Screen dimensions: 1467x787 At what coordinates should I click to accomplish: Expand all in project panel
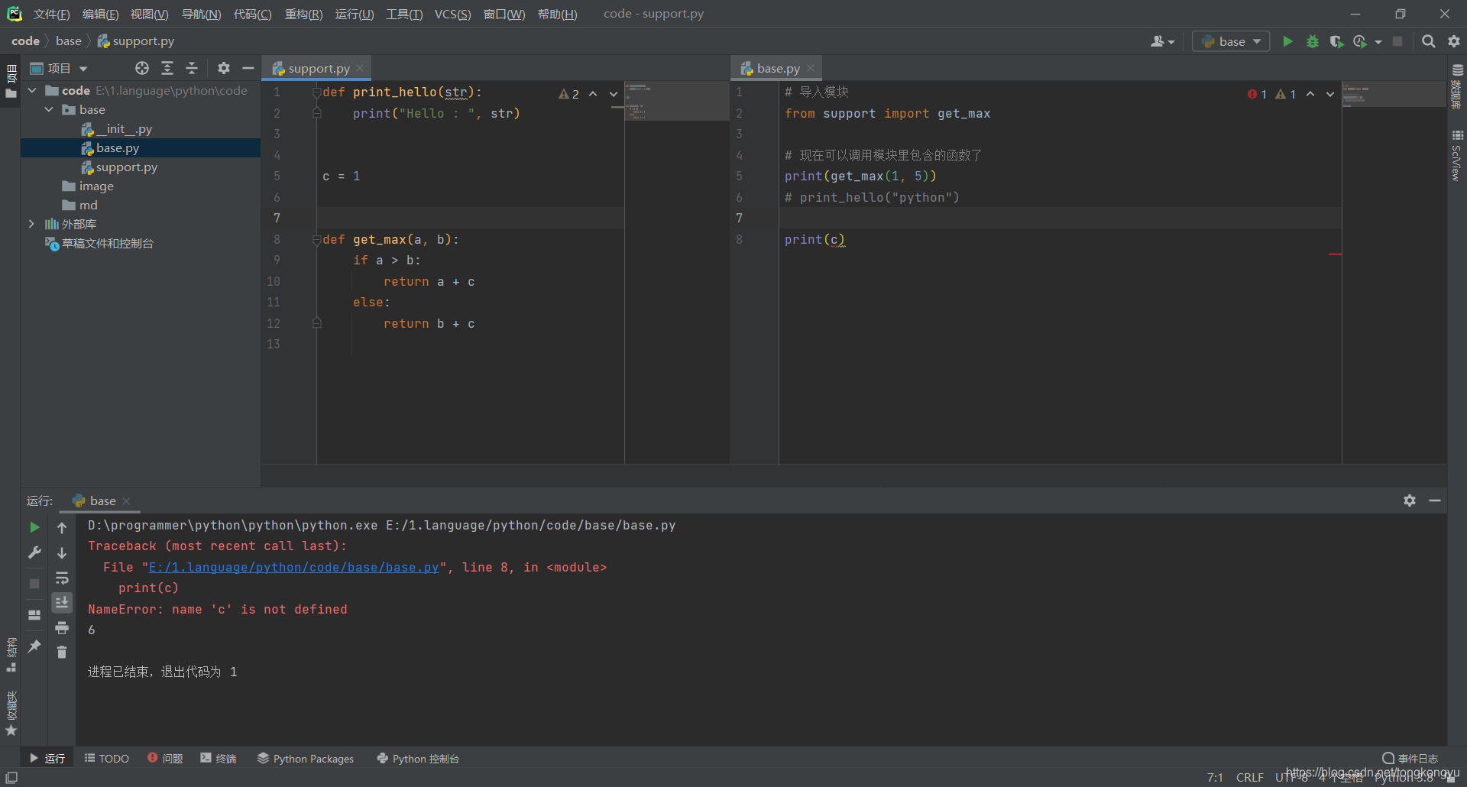pyautogui.click(x=167, y=68)
